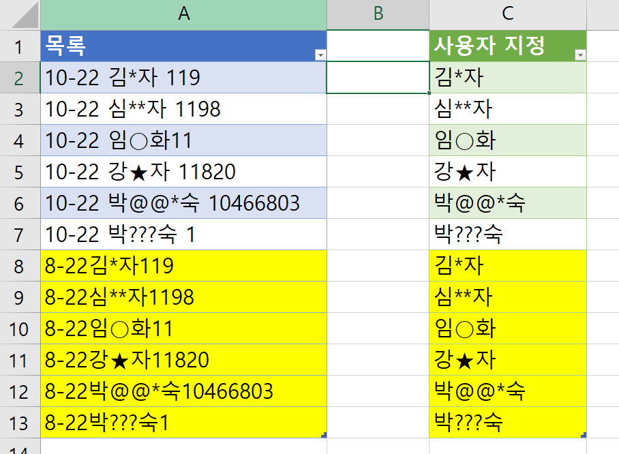Select column A header
Screen dimensions: 619x454
pos(183,14)
